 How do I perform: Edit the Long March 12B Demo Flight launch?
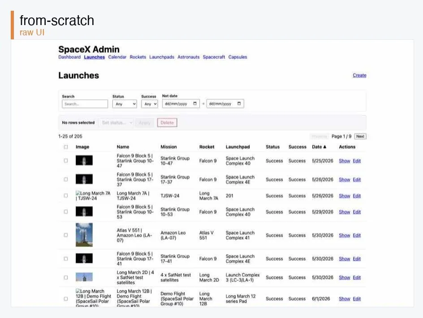[x=357, y=299]
